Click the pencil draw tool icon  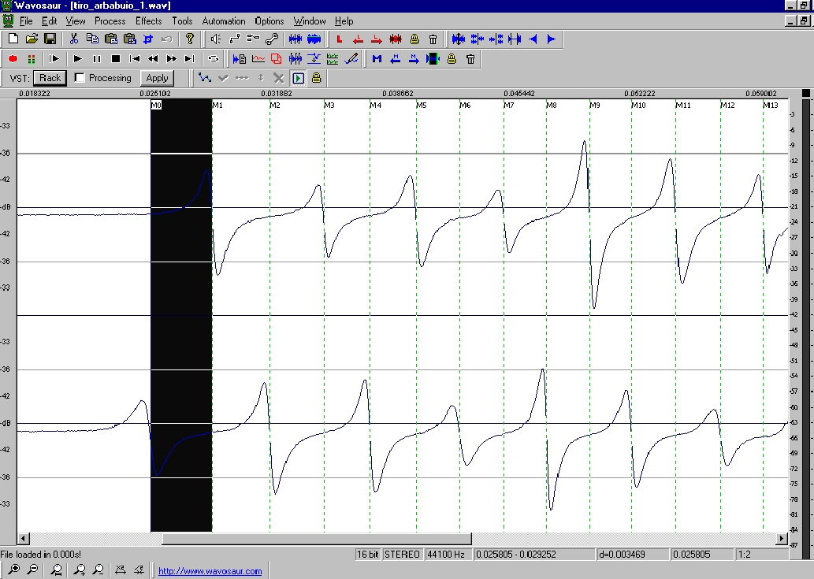[351, 58]
